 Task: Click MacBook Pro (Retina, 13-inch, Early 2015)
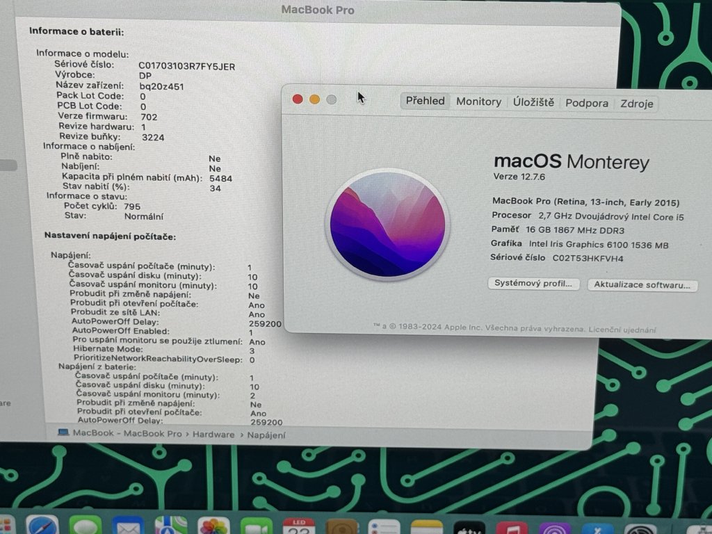(585, 202)
